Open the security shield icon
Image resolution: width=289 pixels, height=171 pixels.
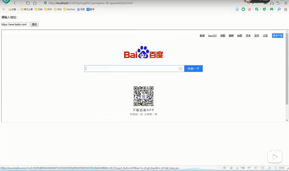click(x=265, y=9)
